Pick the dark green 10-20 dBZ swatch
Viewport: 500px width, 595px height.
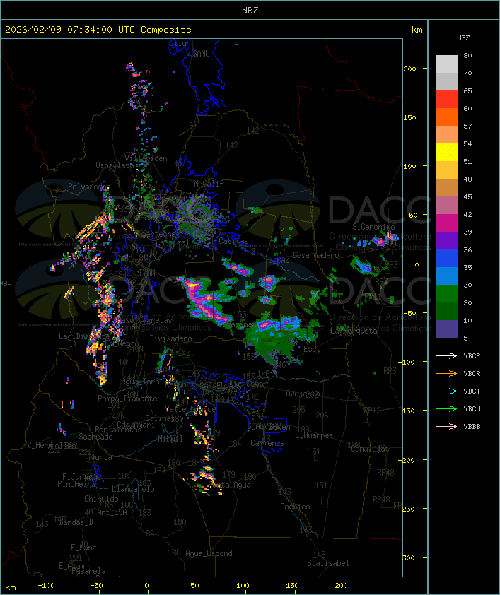446,311
